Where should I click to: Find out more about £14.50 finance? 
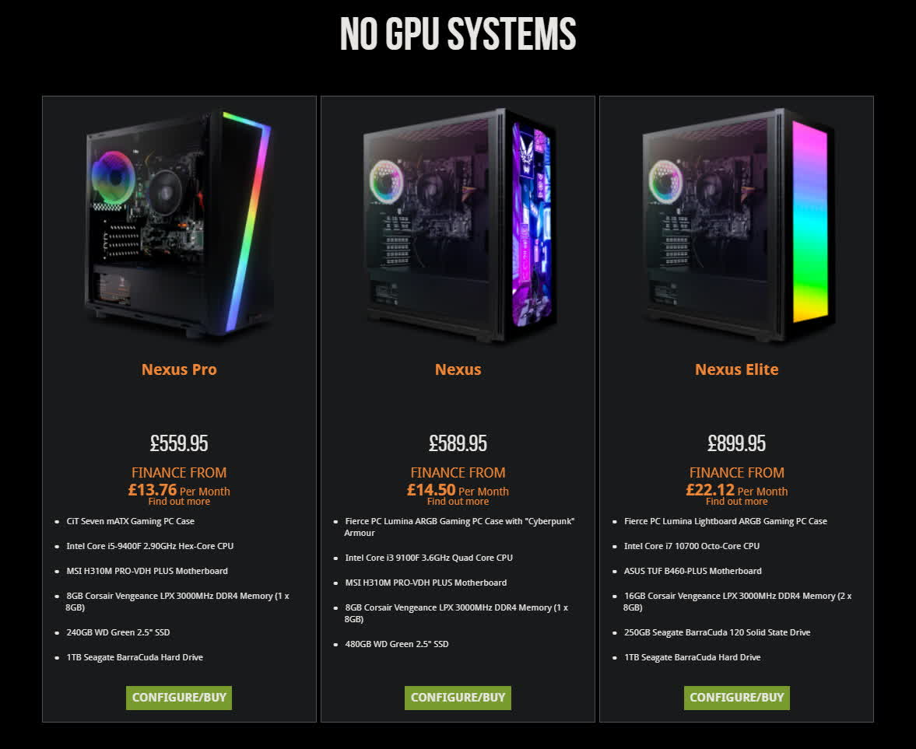click(x=458, y=502)
